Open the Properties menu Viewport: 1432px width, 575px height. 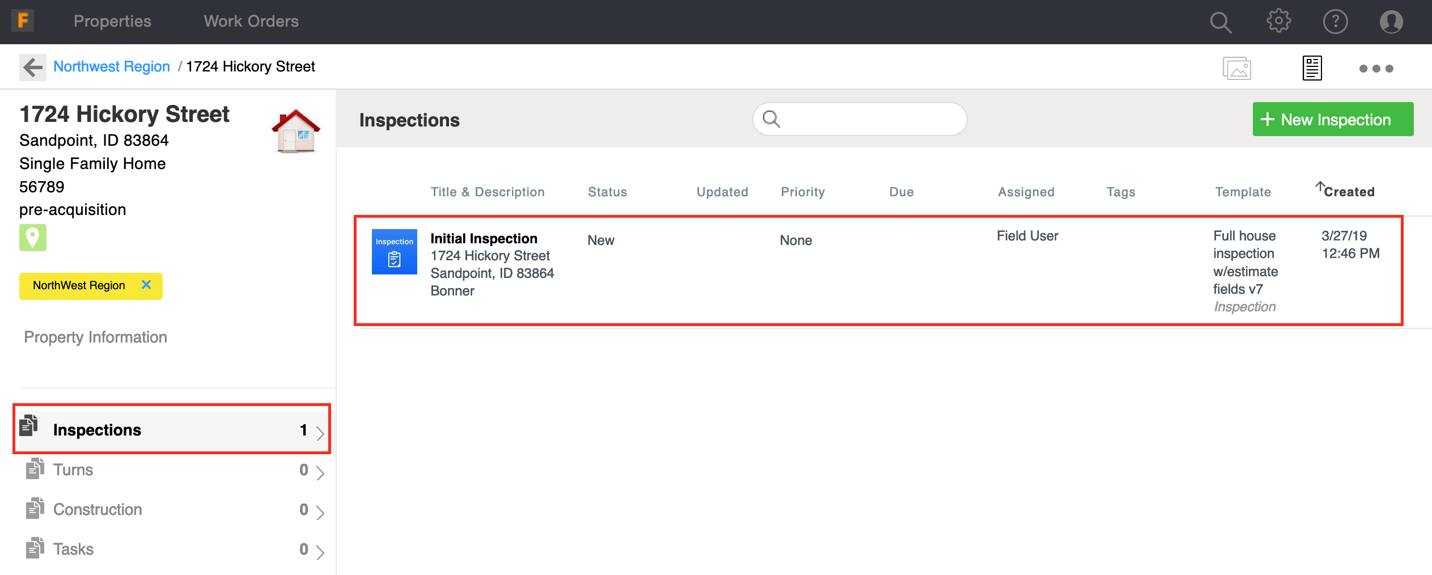tap(112, 22)
